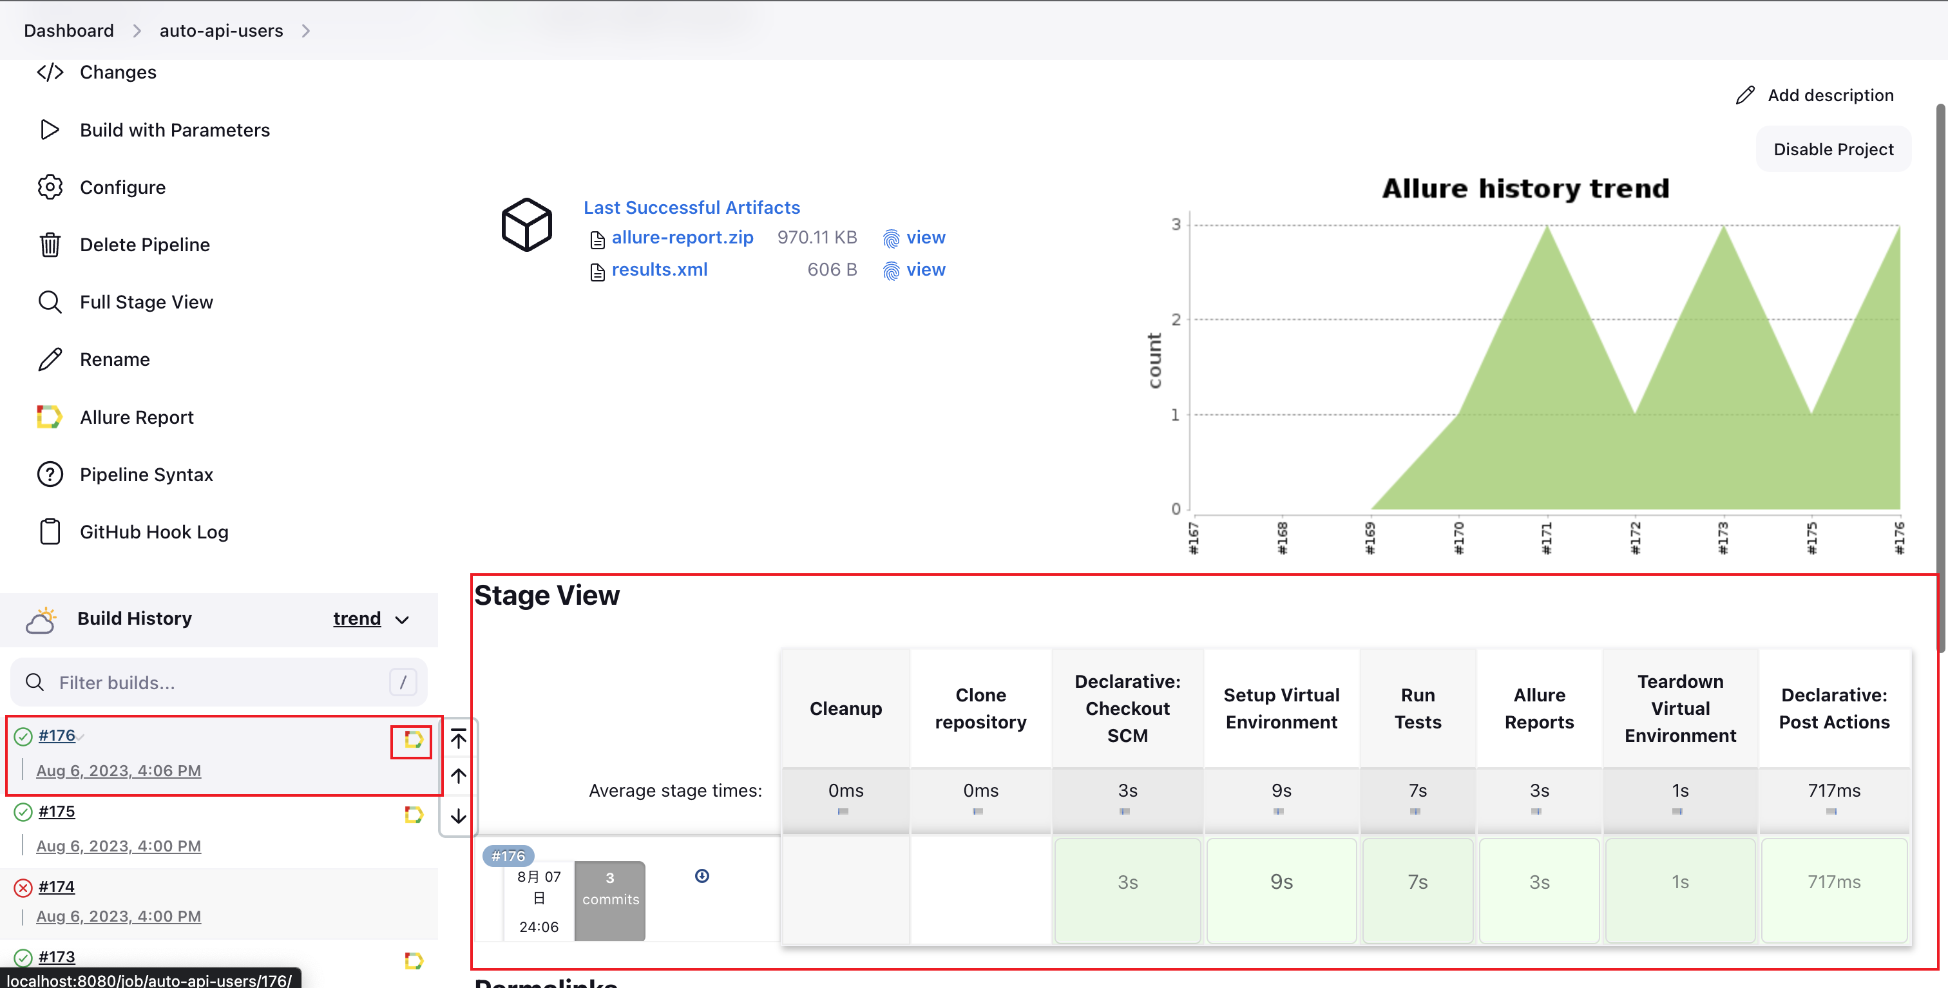The image size is (1948, 988).
Task: Click the build #175 success status icon
Action: 23,812
